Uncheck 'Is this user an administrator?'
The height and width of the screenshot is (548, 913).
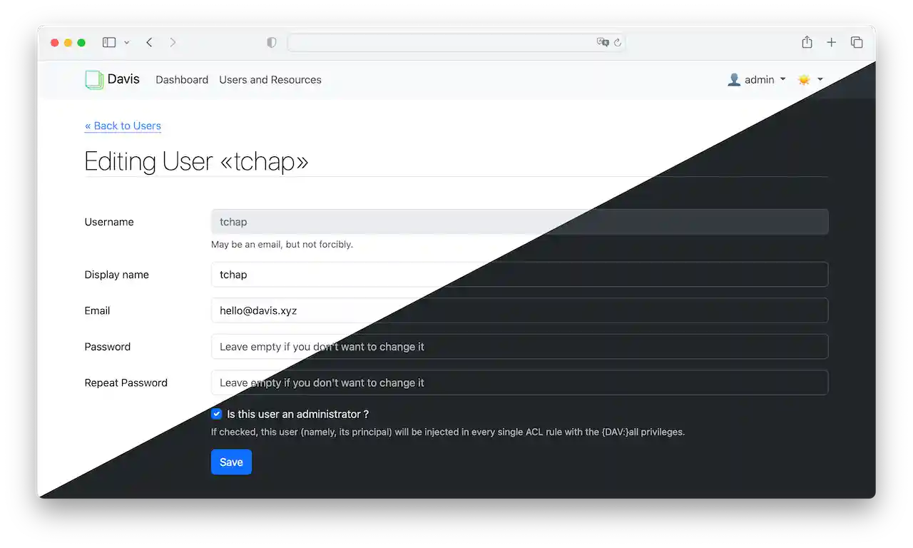216,414
